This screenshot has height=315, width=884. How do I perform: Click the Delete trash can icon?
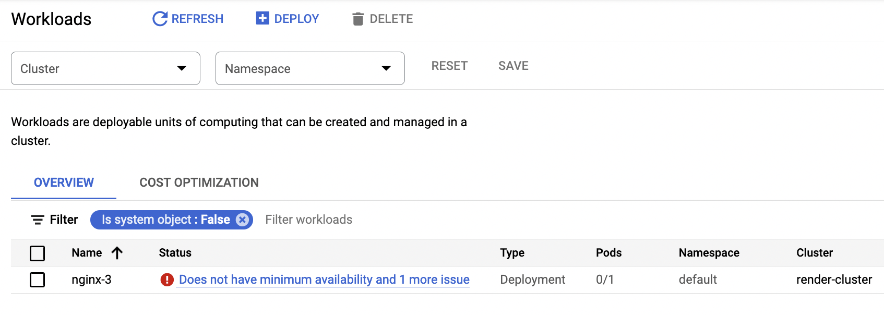point(358,19)
